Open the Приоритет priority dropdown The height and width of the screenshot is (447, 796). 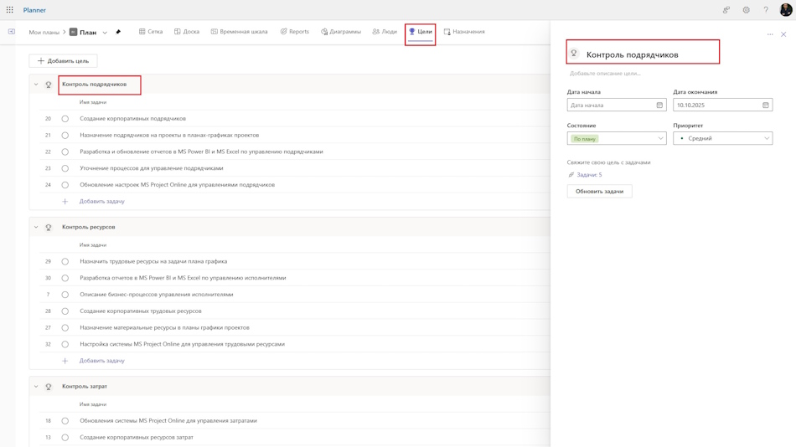coord(722,138)
